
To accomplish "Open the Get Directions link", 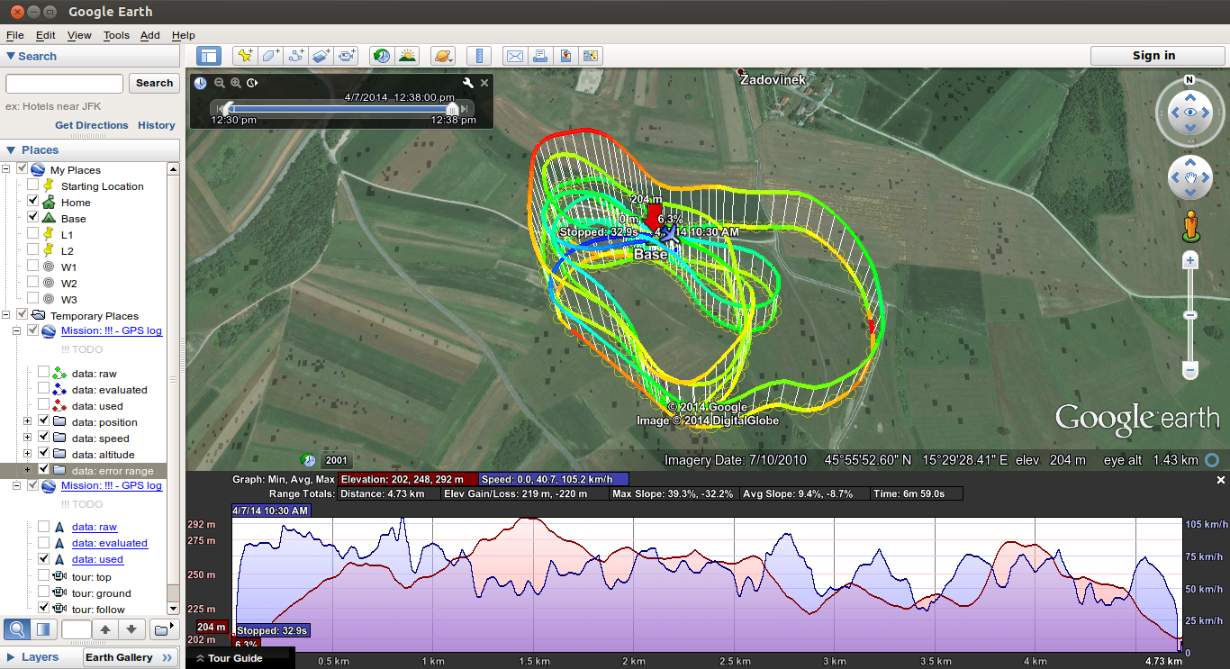I will [92, 125].
